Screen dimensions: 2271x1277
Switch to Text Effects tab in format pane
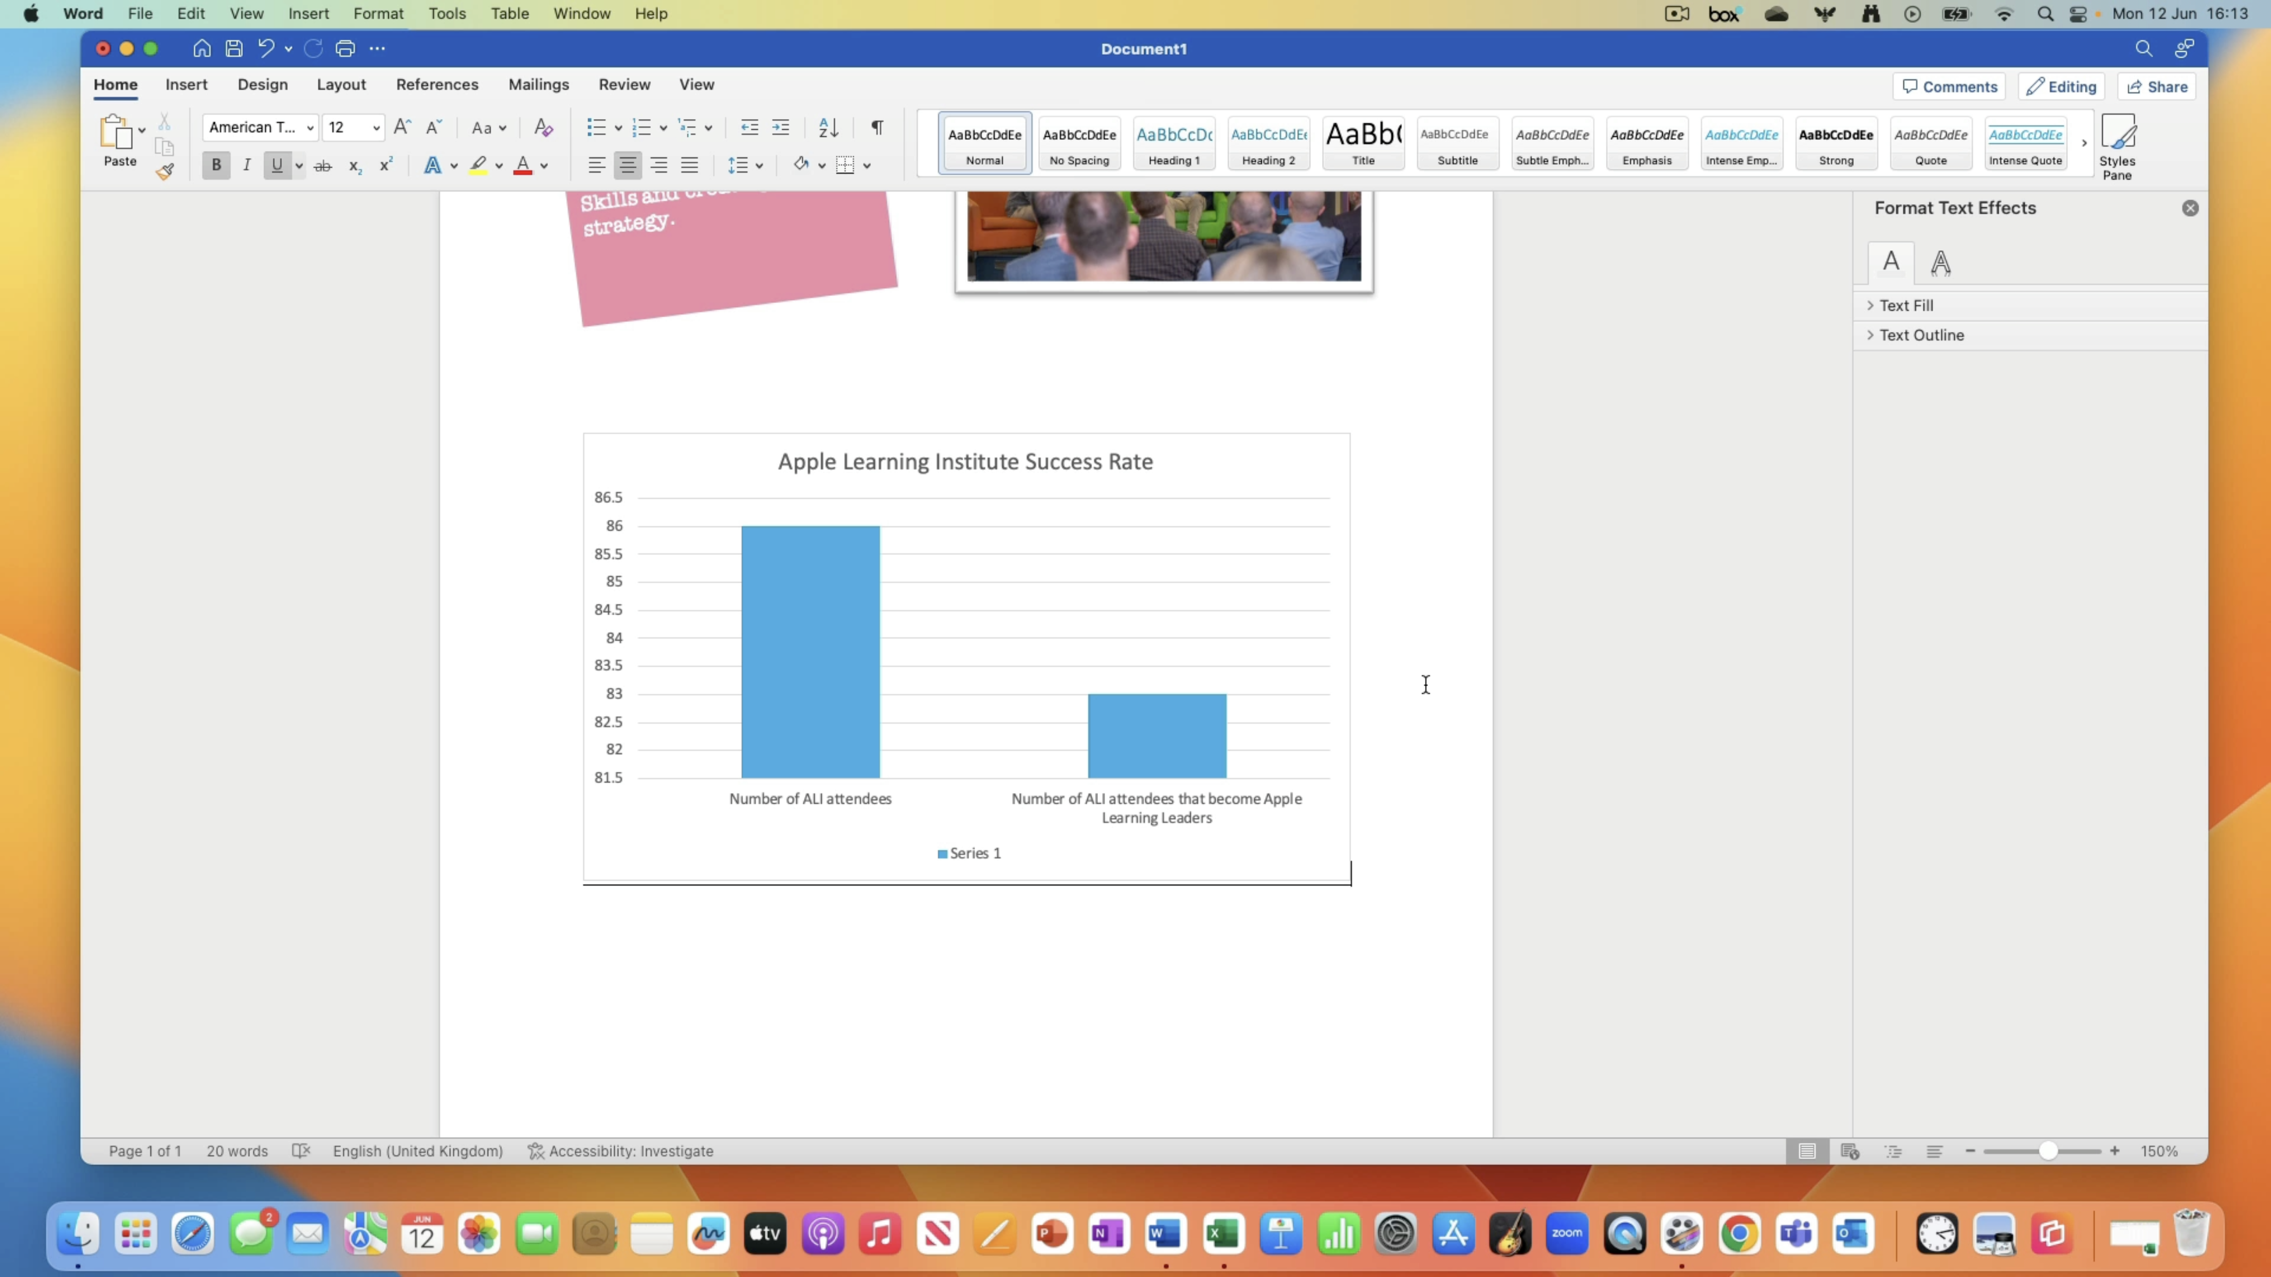pyautogui.click(x=1940, y=262)
